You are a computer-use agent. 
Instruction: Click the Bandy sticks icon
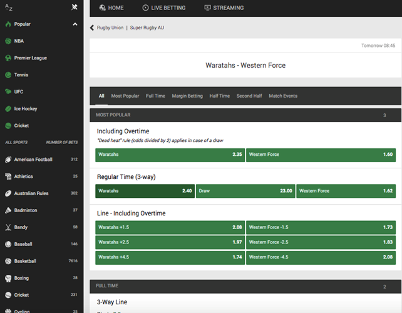pyautogui.click(x=8, y=227)
